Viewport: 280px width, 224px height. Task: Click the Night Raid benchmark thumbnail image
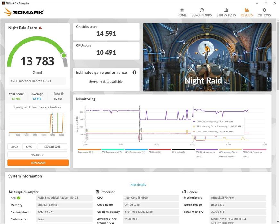[207, 57]
